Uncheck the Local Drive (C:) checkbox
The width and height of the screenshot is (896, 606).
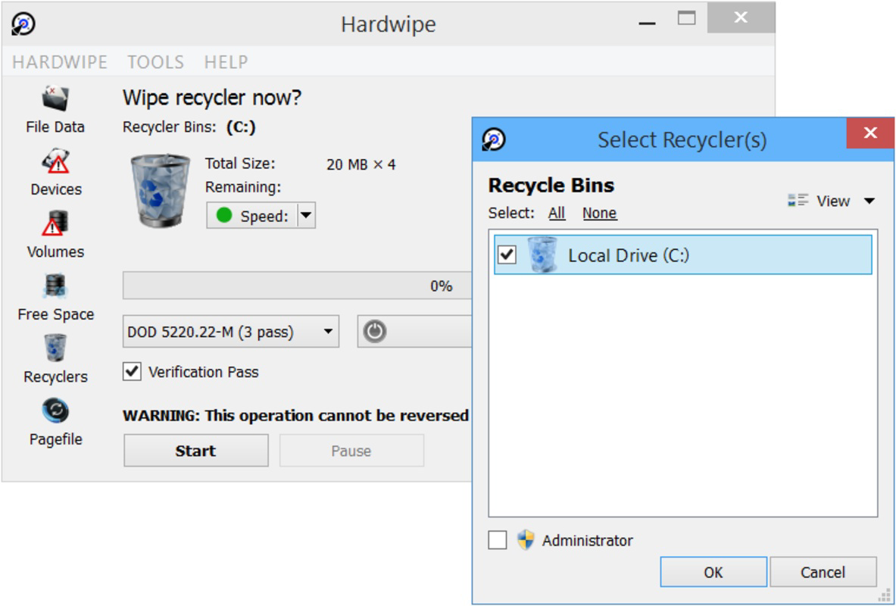coord(507,255)
